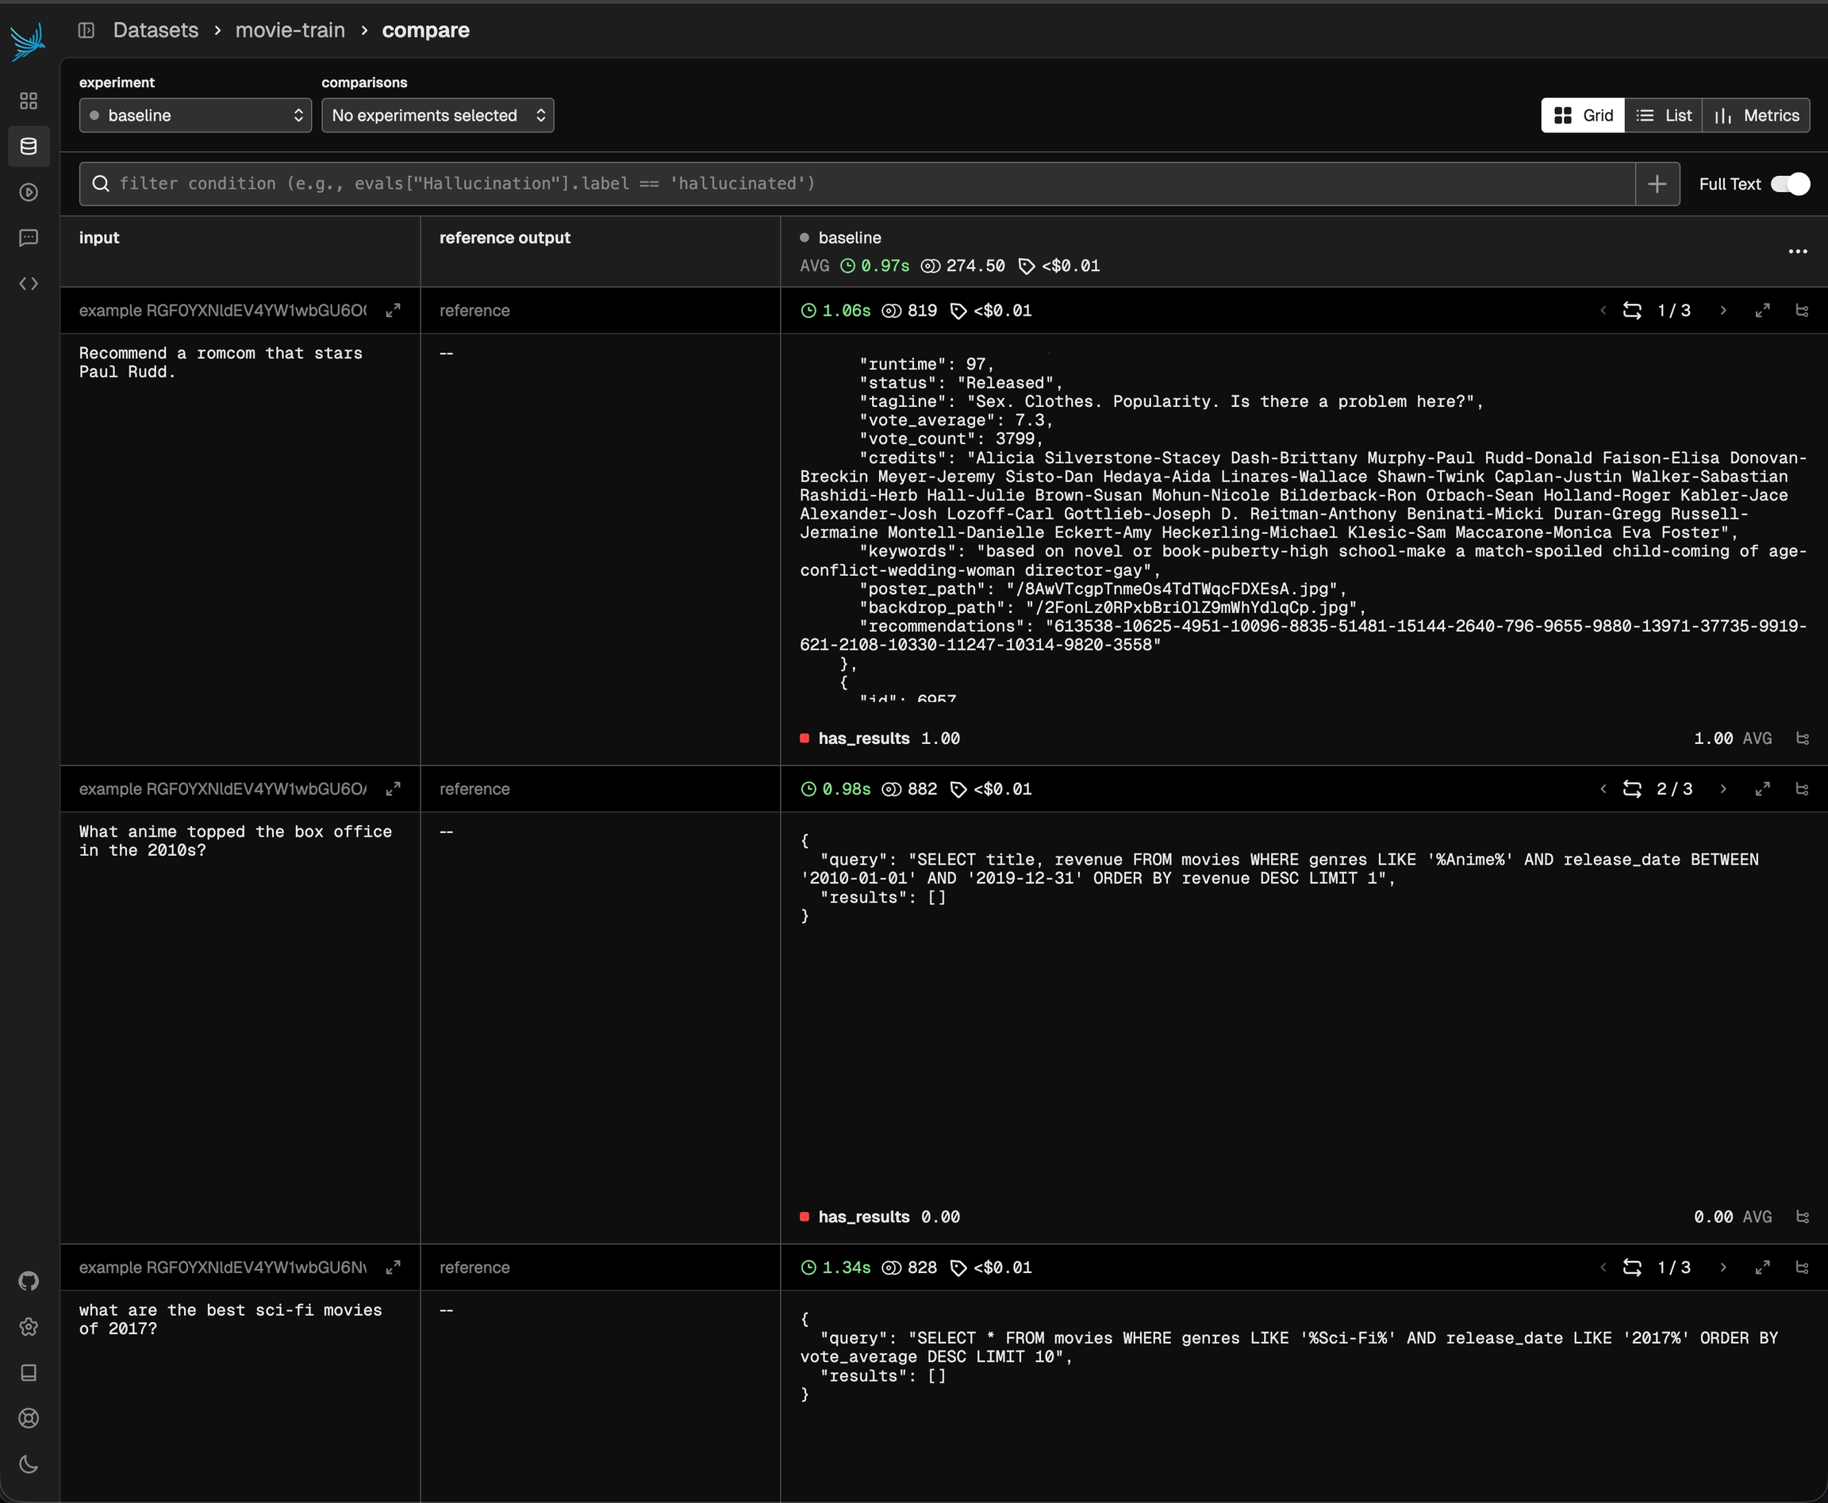Collapse the side navigation panel toggle
The height and width of the screenshot is (1503, 1828).
click(x=86, y=30)
